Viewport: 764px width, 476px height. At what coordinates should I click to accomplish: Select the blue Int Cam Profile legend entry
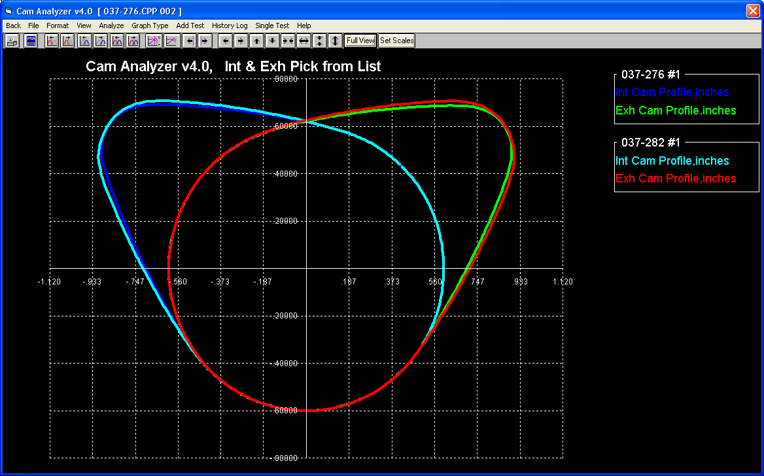click(672, 92)
